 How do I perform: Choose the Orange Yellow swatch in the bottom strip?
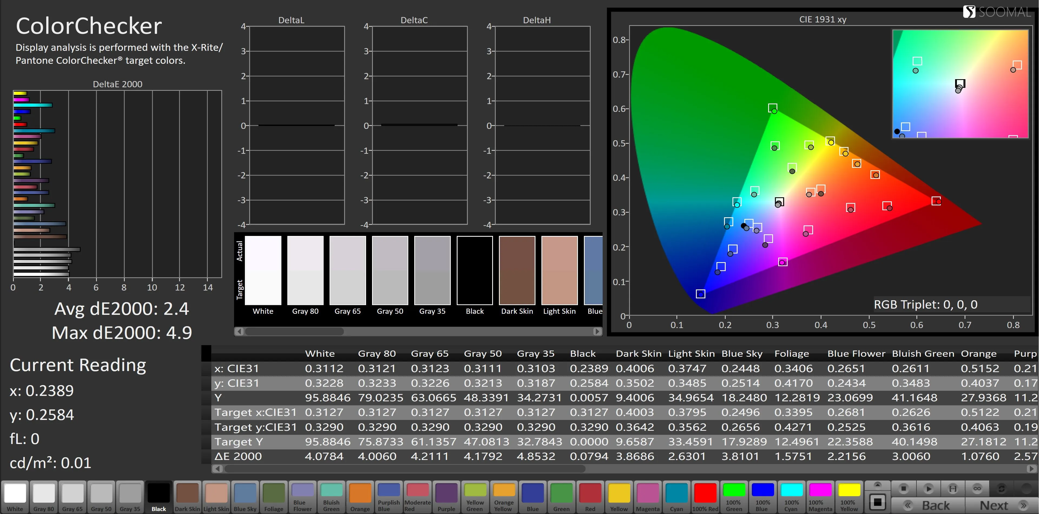(x=504, y=497)
